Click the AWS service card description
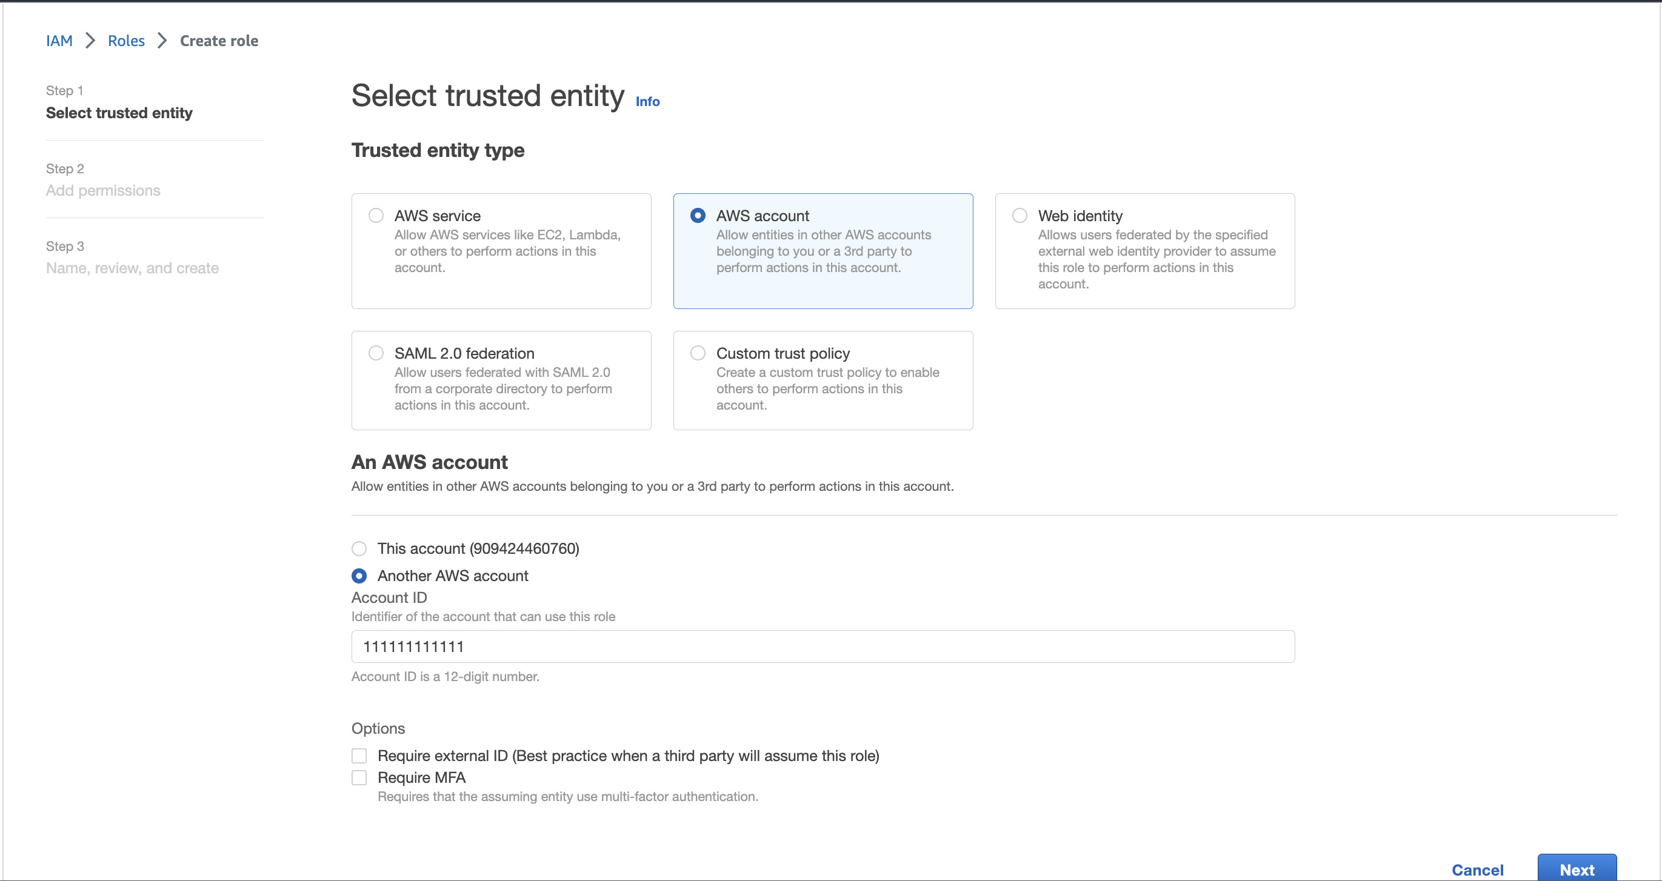Screen dimensions: 1662x881 point(507,251)
